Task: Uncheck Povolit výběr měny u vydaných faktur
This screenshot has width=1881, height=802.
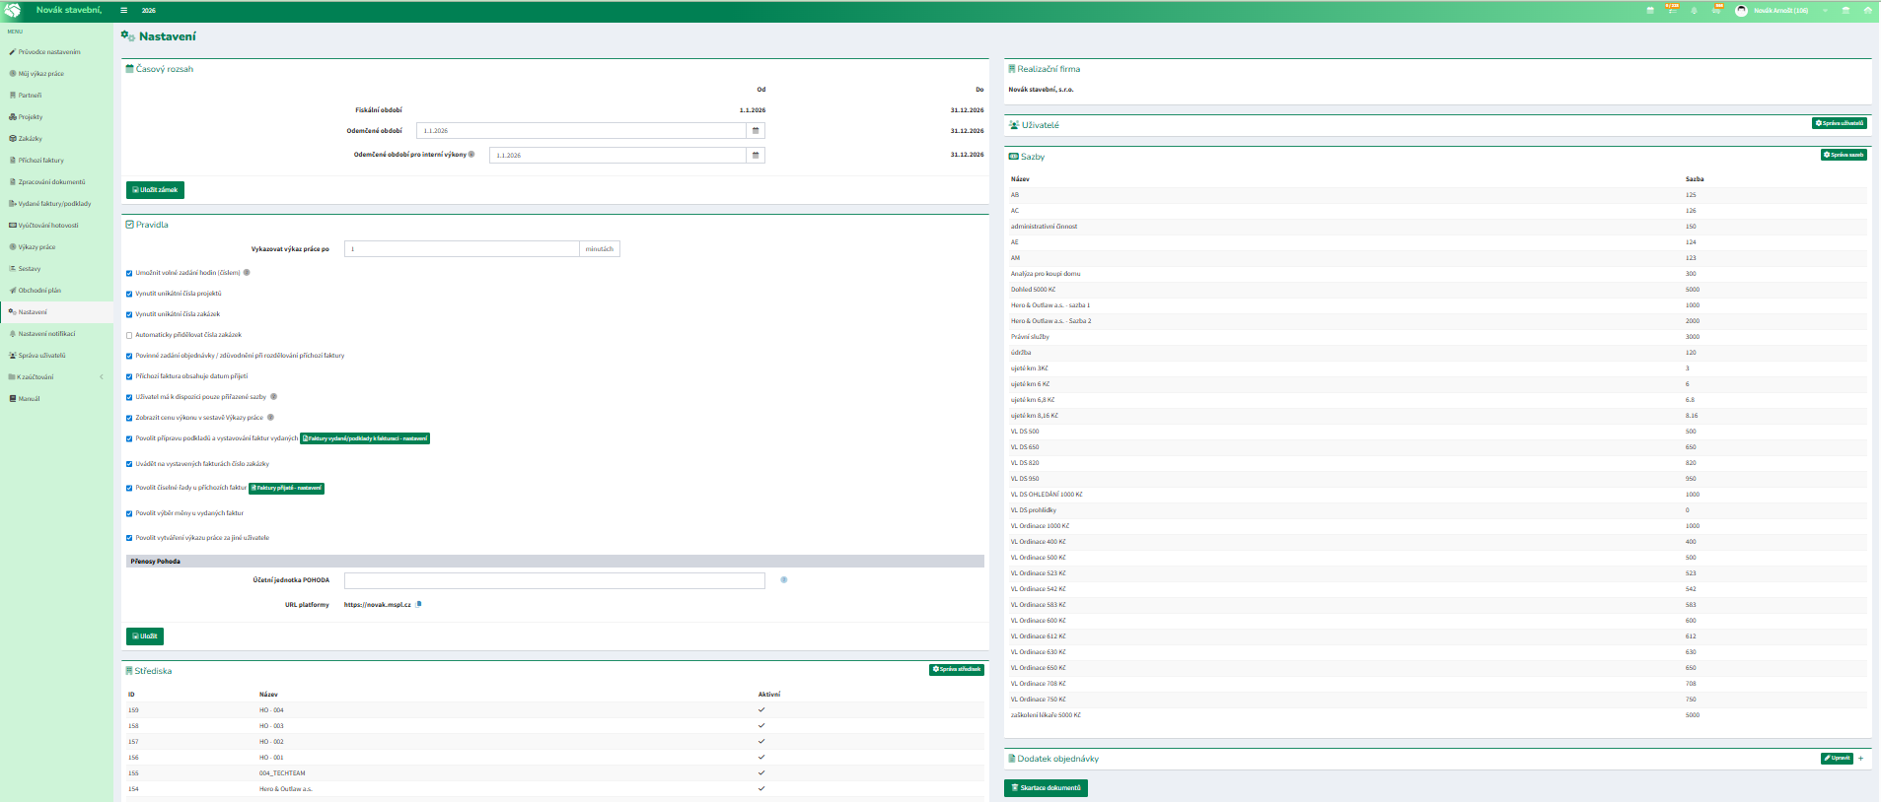Action: click(129, 514)
